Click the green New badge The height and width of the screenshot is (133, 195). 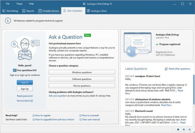(x=87, y=35)
